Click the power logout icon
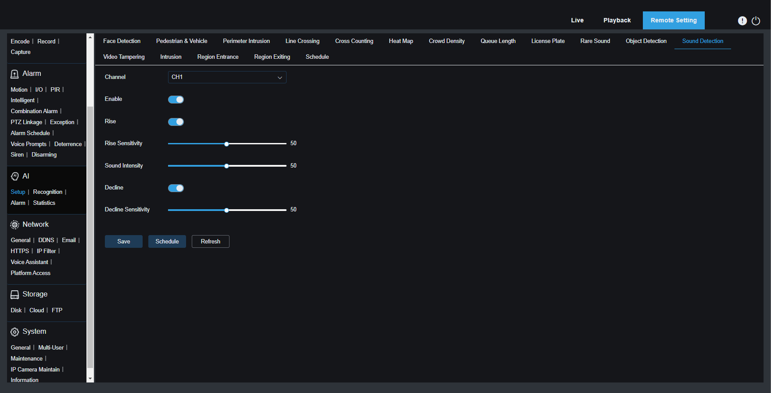The height and width of the screenshot is (393, 771). coord(756,21)
